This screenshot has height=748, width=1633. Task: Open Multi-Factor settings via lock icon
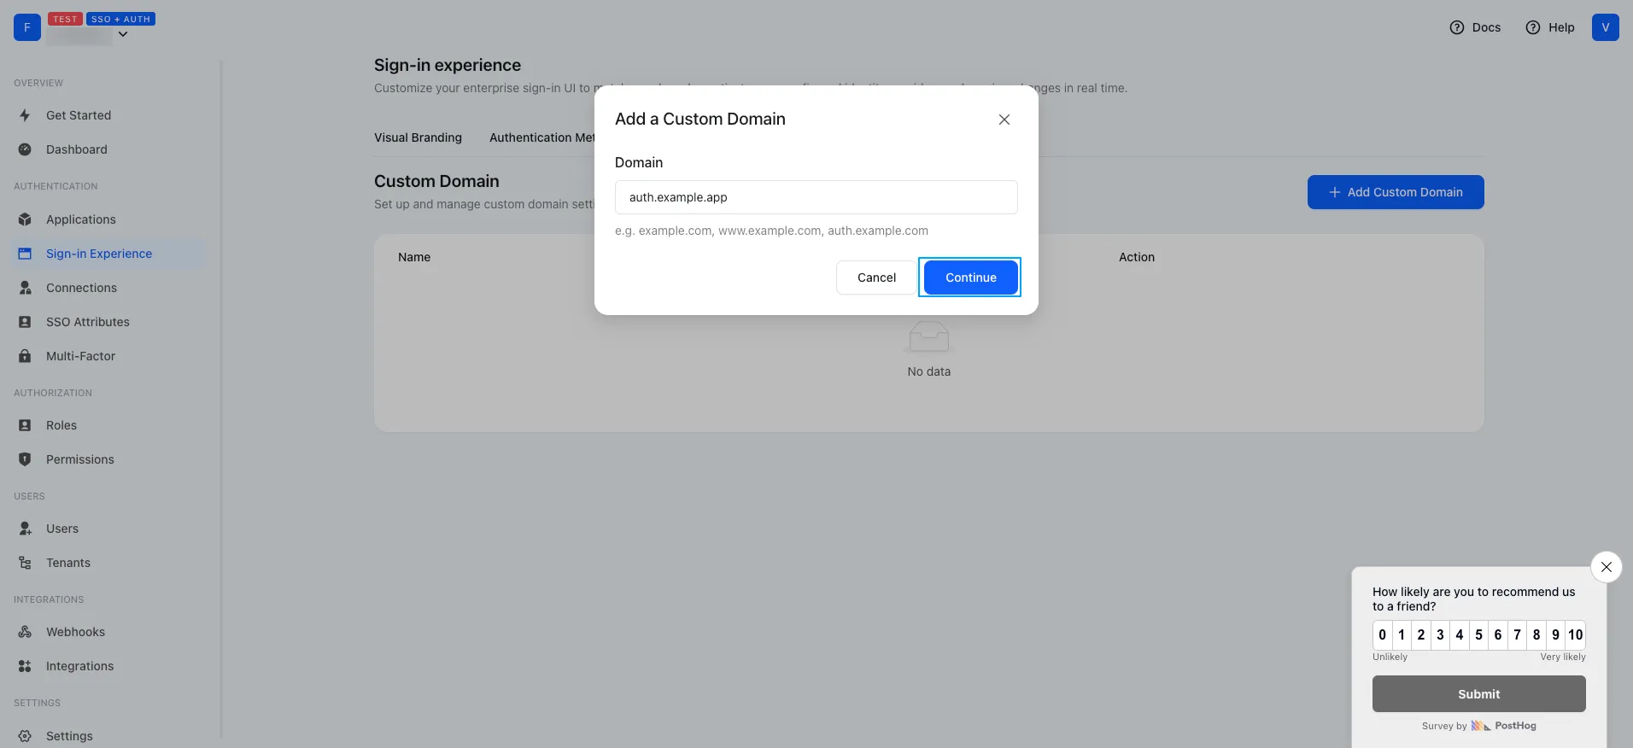pyautogui.click(x=26, y=356)
